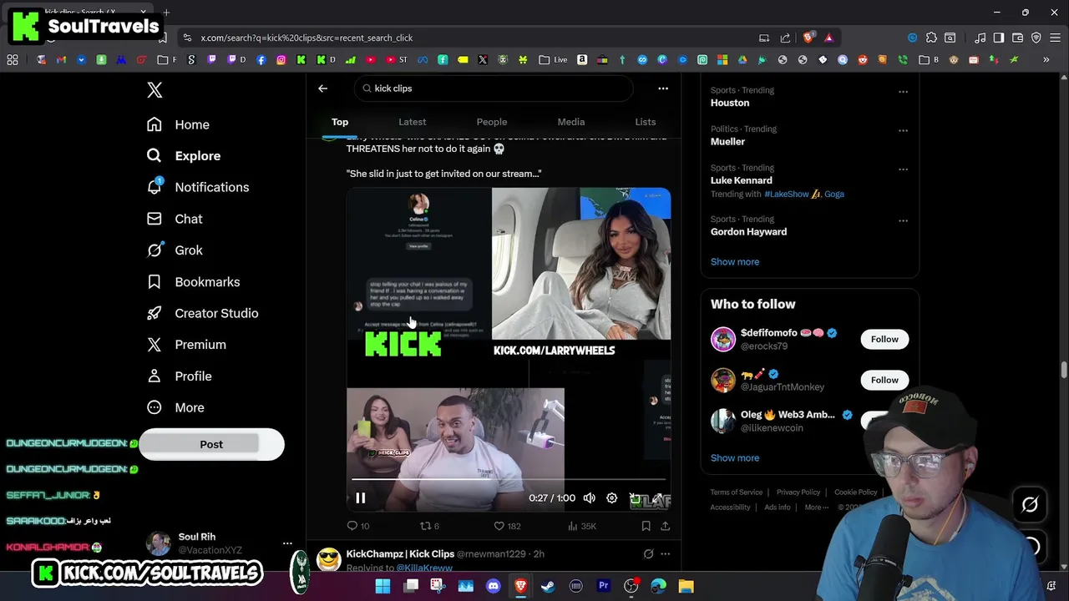The width and height of the screenshot is (1069, 601).
Task: Click the browser address bar URL
Action: (307, 38)
